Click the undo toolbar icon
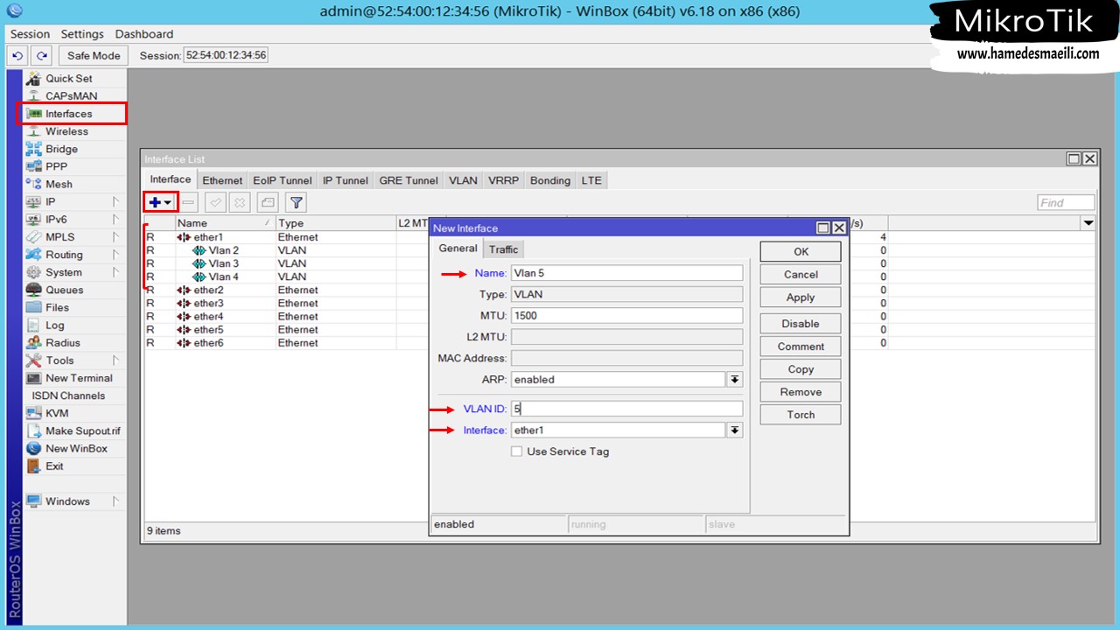This screenshot has height=630, width=1120. tap(17, 55)
